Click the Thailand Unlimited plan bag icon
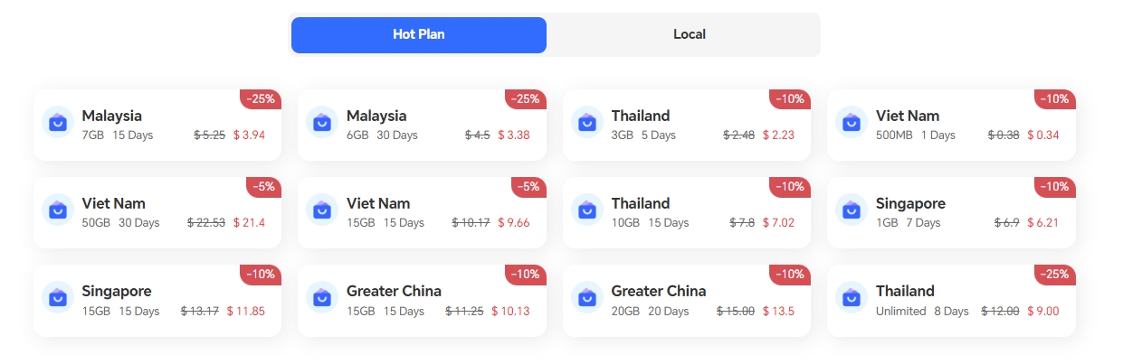Viewport: 1142px width, 364px height. click(x=852, y=297)
